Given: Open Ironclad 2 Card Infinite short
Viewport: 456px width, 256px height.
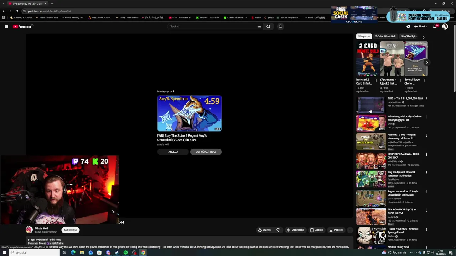Looking at the screenshot, I should pyautogui.click(x=368, y=59).
